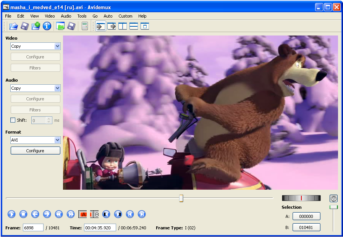
Task: Click the Format Configure button
Action: point(36,151)
